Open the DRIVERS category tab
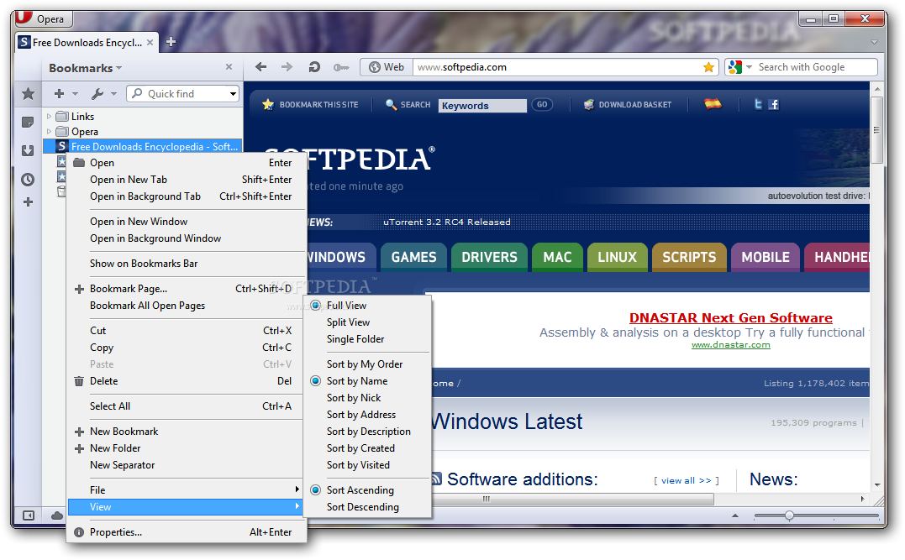905x560 pixels. (489, 257)
